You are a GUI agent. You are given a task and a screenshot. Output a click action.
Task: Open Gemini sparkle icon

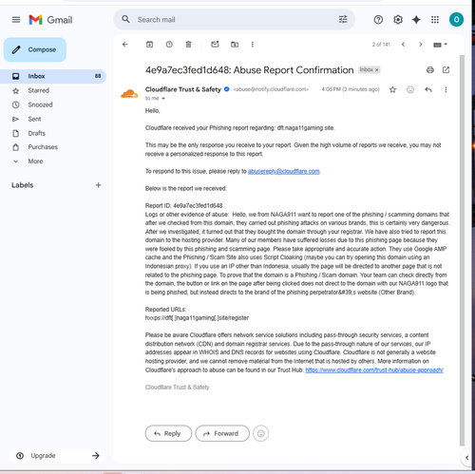416,20
